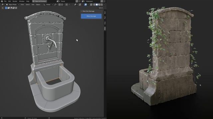Click the Make Damage button
213x119 pixels.
coord(91,16)
